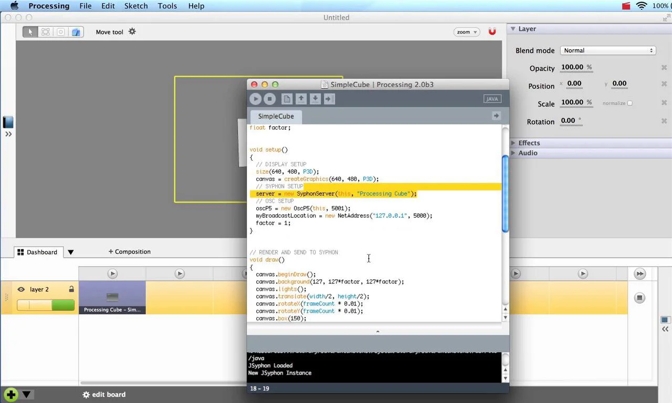Open the Edit menu

(x=108, y=6)
